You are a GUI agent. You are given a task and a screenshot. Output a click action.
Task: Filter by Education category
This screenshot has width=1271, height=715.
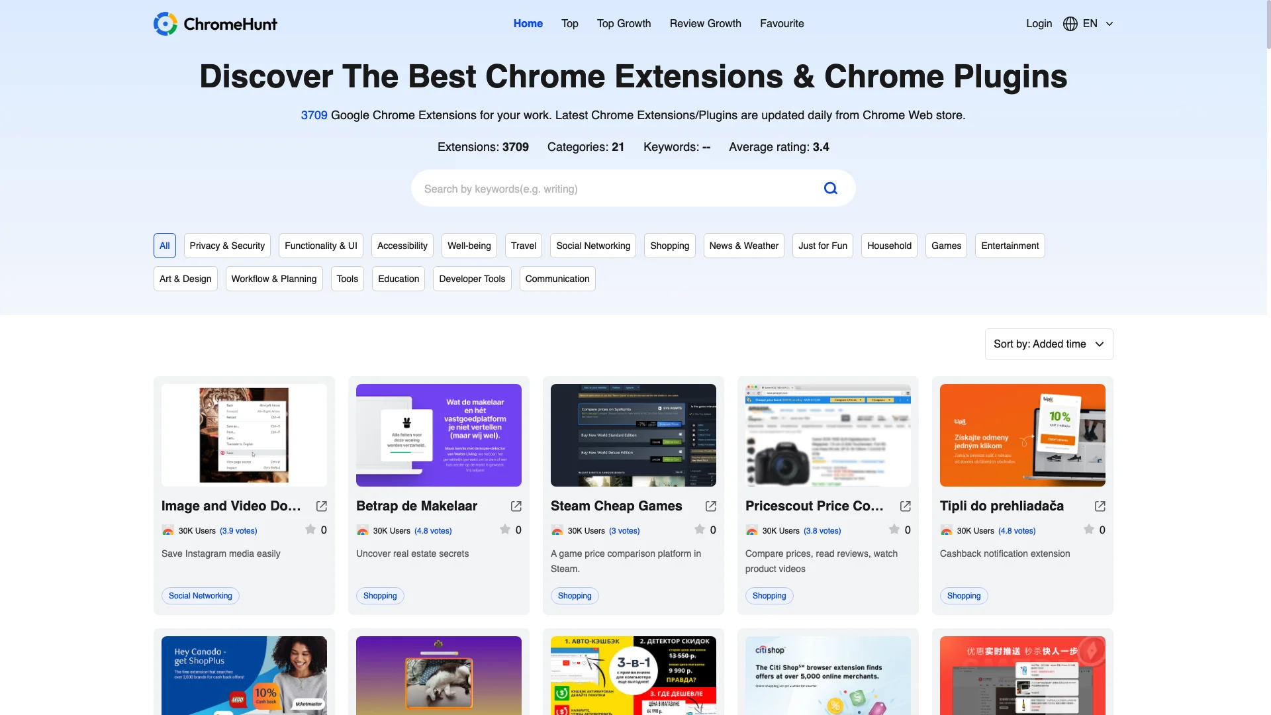coord(399,279)
